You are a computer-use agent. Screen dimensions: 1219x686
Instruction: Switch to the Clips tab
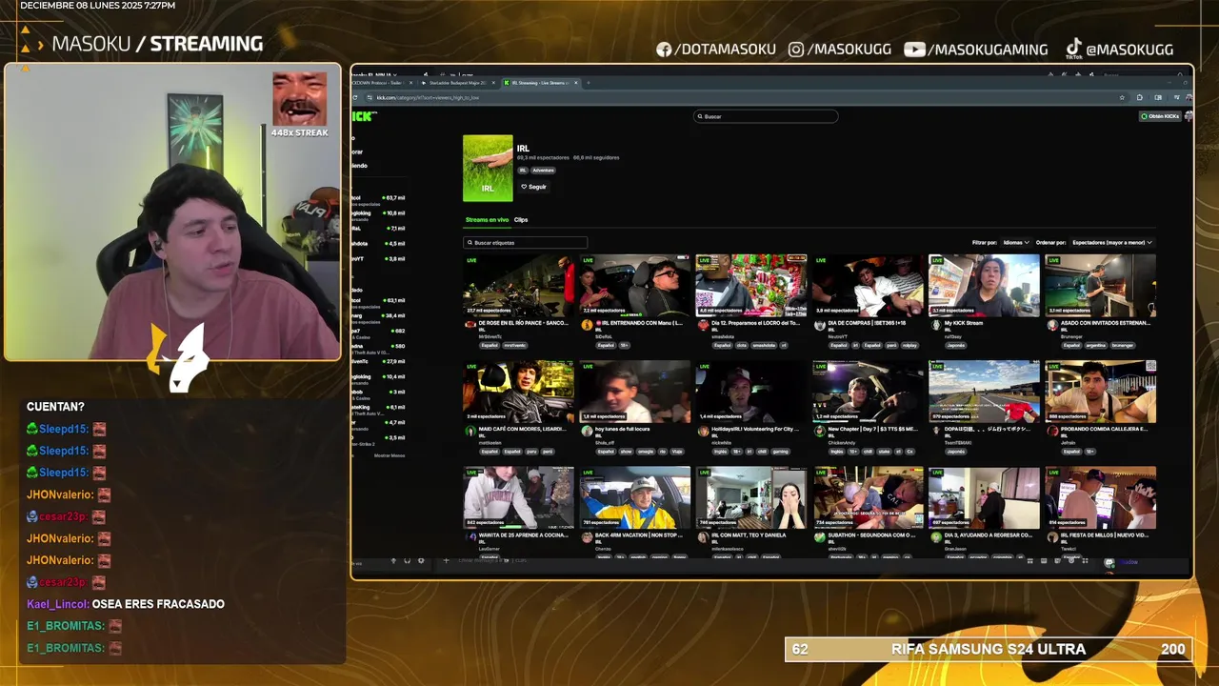(x=521, y=220)
